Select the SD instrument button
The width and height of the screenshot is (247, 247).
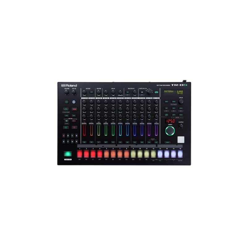(91, 142)
